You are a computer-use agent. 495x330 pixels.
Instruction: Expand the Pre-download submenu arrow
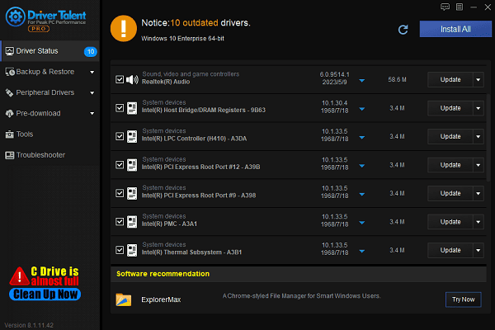click(x=92, y=114)
